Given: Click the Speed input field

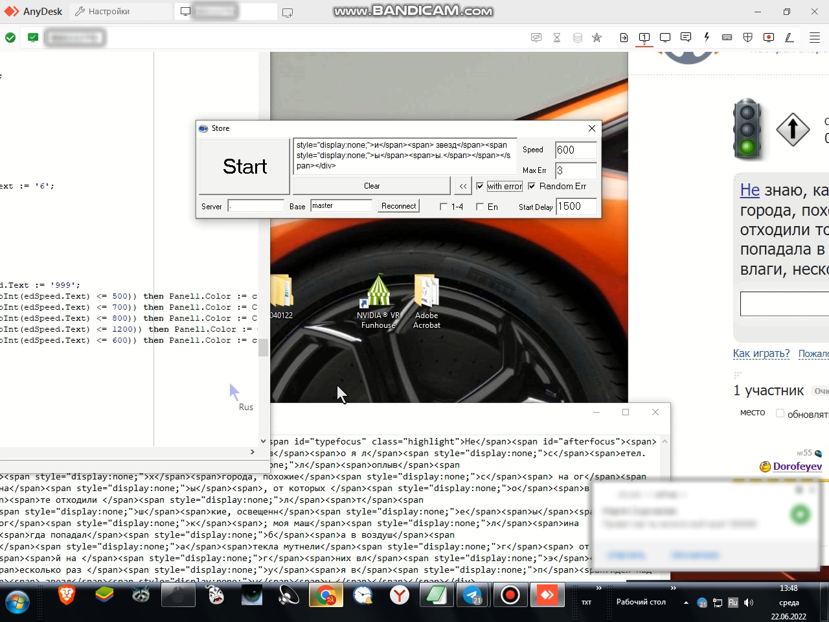Looking at the screenshot, I should point(576,150).
